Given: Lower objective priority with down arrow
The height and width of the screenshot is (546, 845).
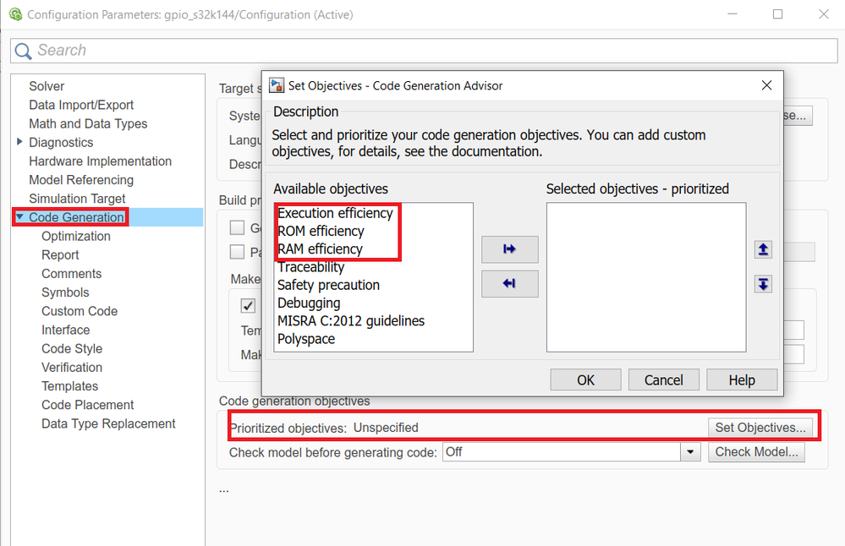Looking at the screenshot, I should click(x=763, y=284).
